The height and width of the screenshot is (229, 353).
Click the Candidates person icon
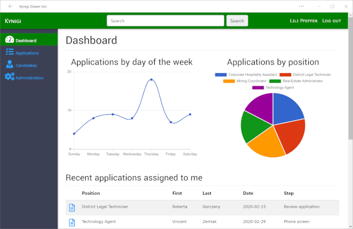(x=9, y=64)
